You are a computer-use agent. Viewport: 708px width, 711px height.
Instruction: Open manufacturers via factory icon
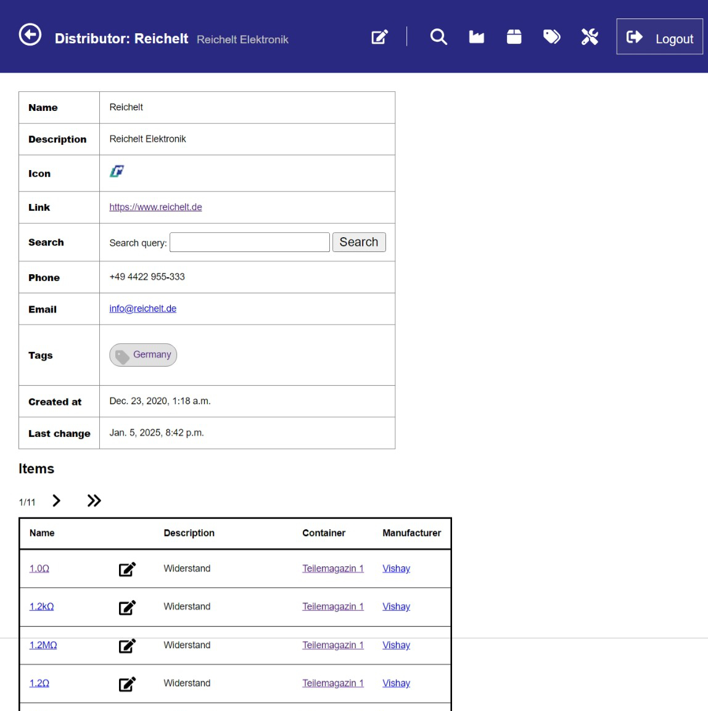(x=476, y=37)
